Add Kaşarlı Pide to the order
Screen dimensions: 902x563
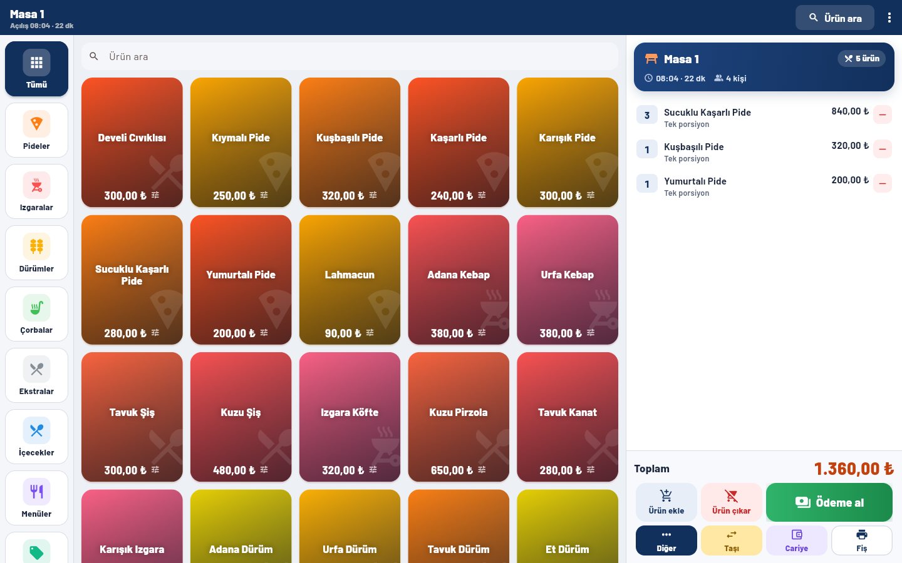click(459, 142)
